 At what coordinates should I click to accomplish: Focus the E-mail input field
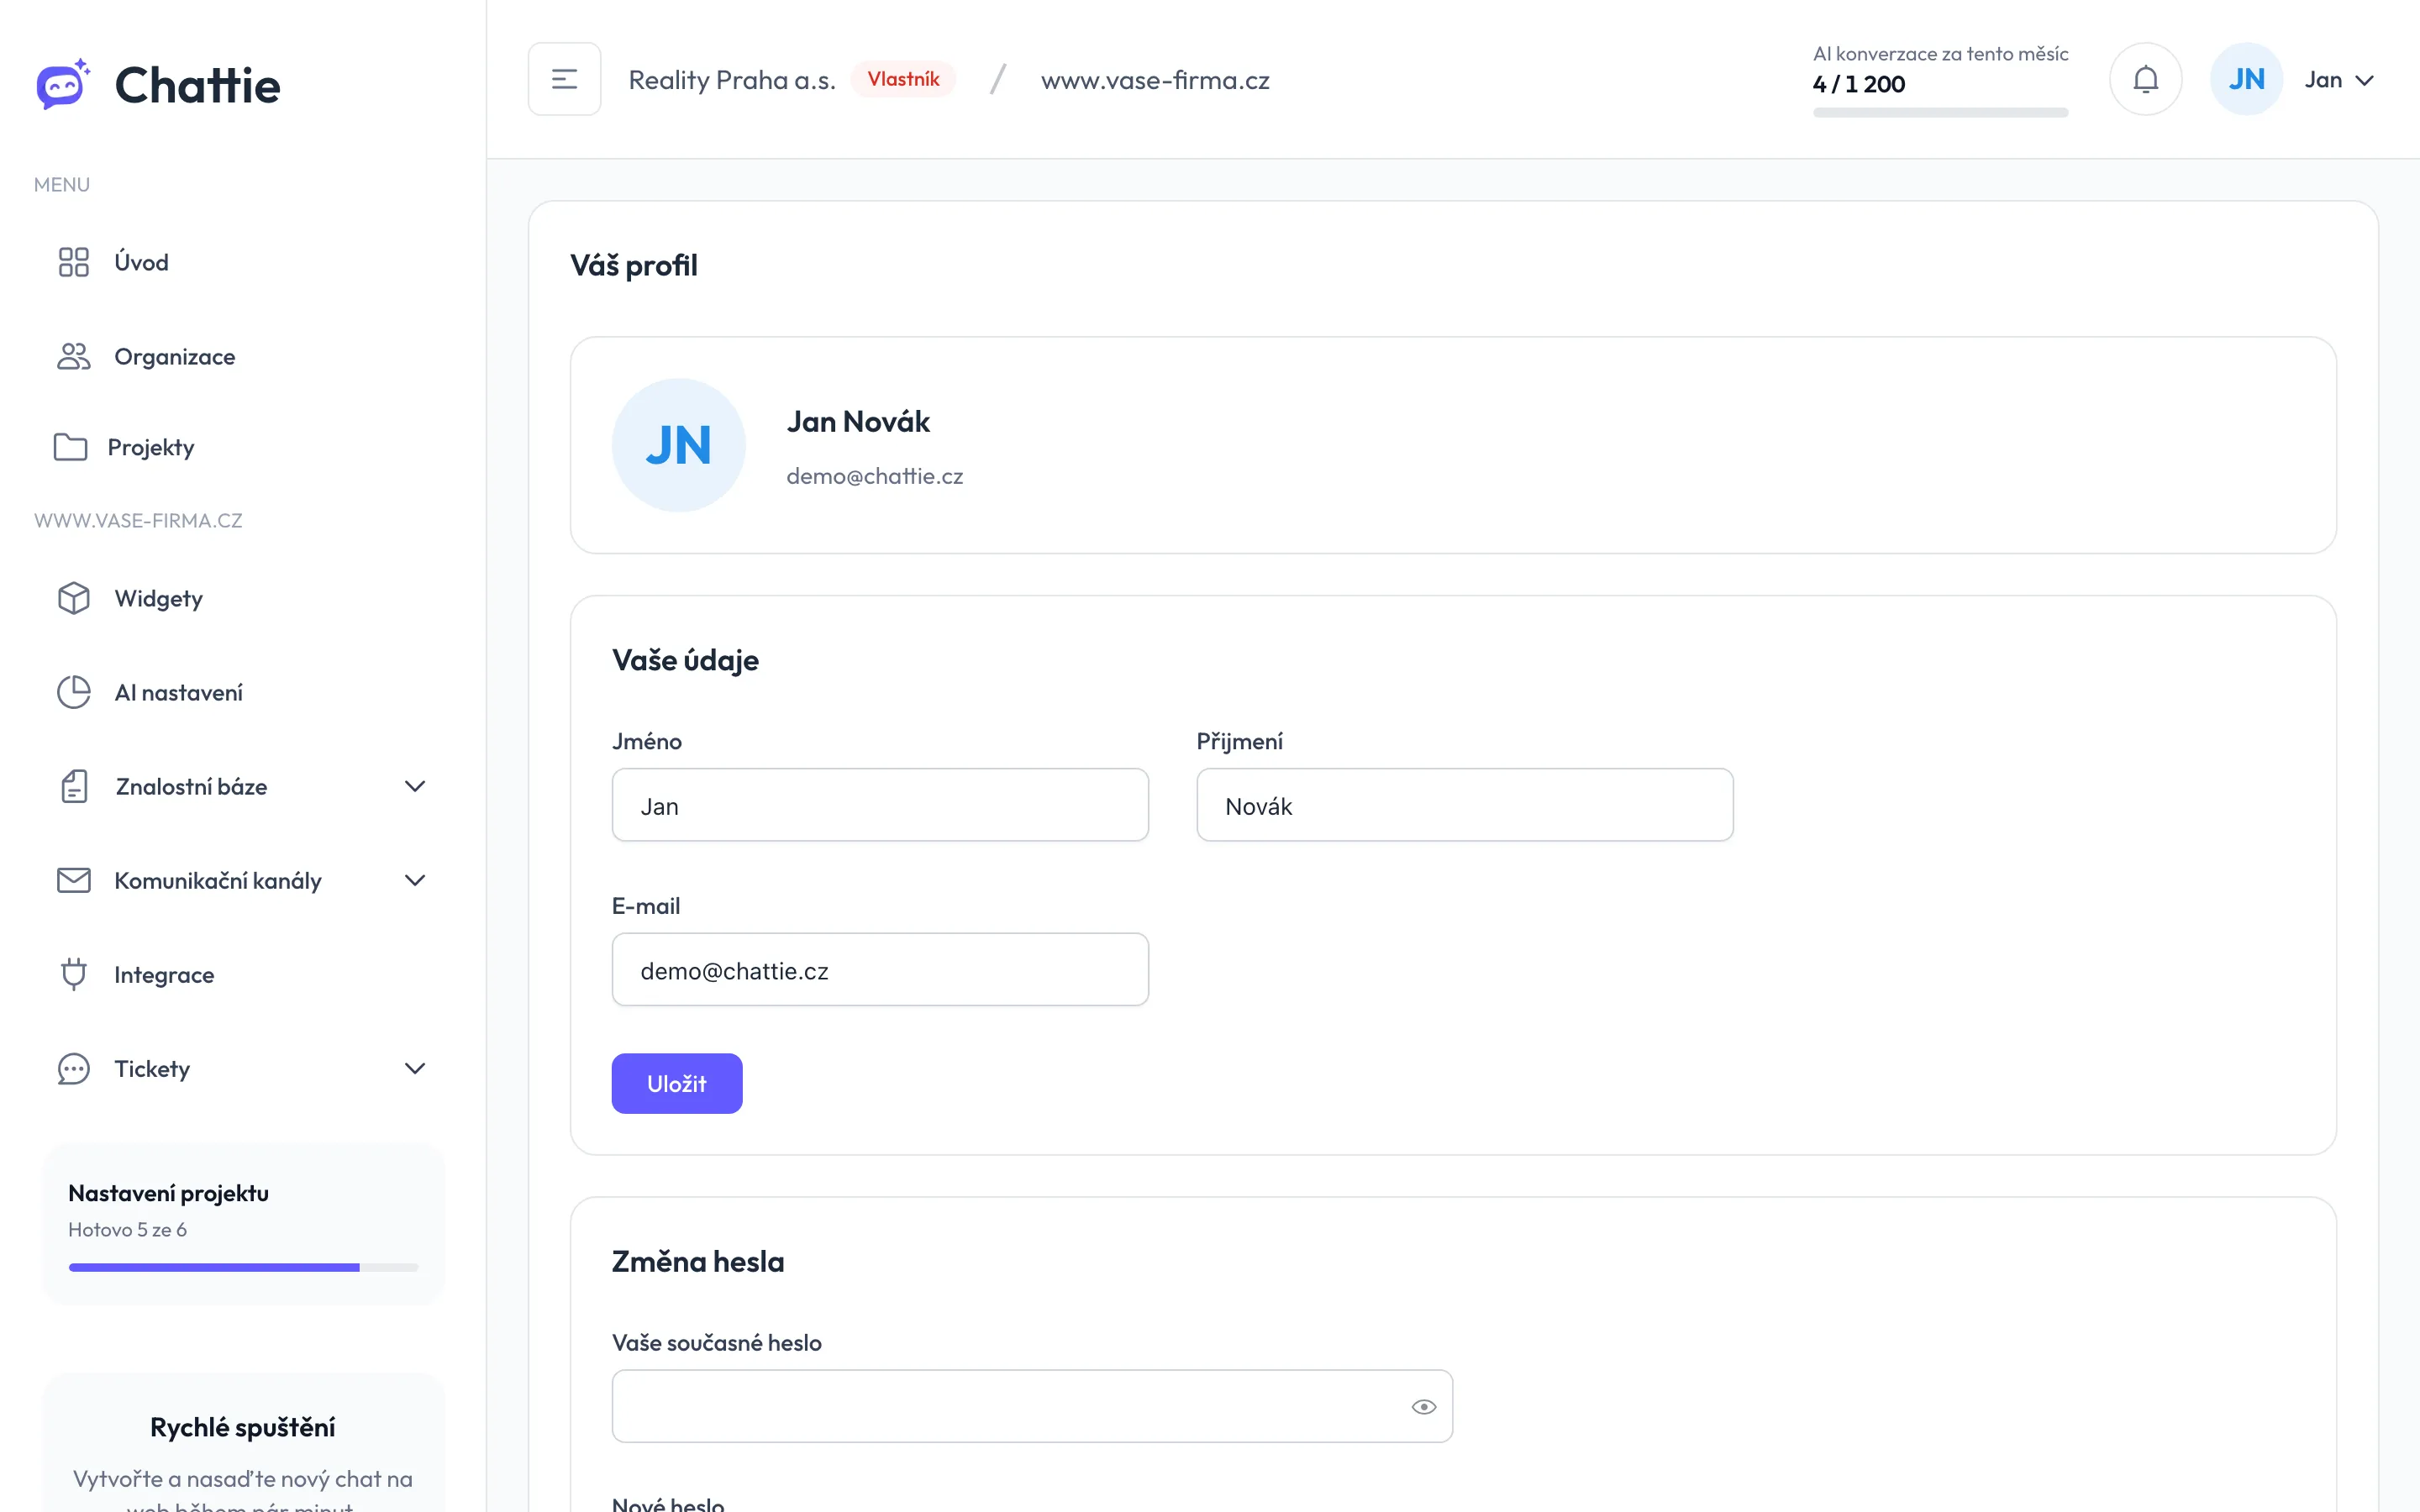click(880, 969)
